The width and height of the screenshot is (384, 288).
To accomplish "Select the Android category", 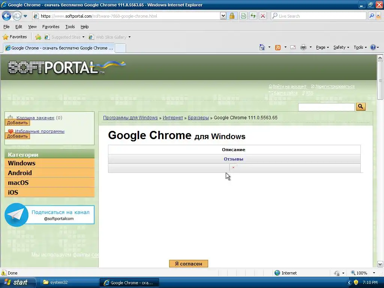I will pos(49,173).
